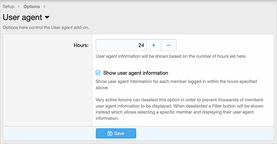Click the light blue footer bar beside Save

(x=202, y=133)
